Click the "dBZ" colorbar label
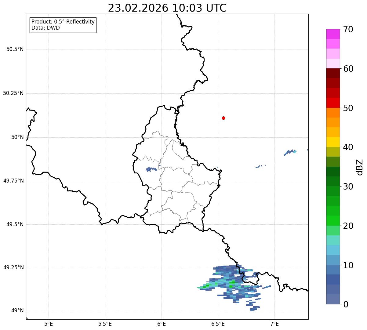The width and height of the screenshot is (367, 330). point(359,167)
